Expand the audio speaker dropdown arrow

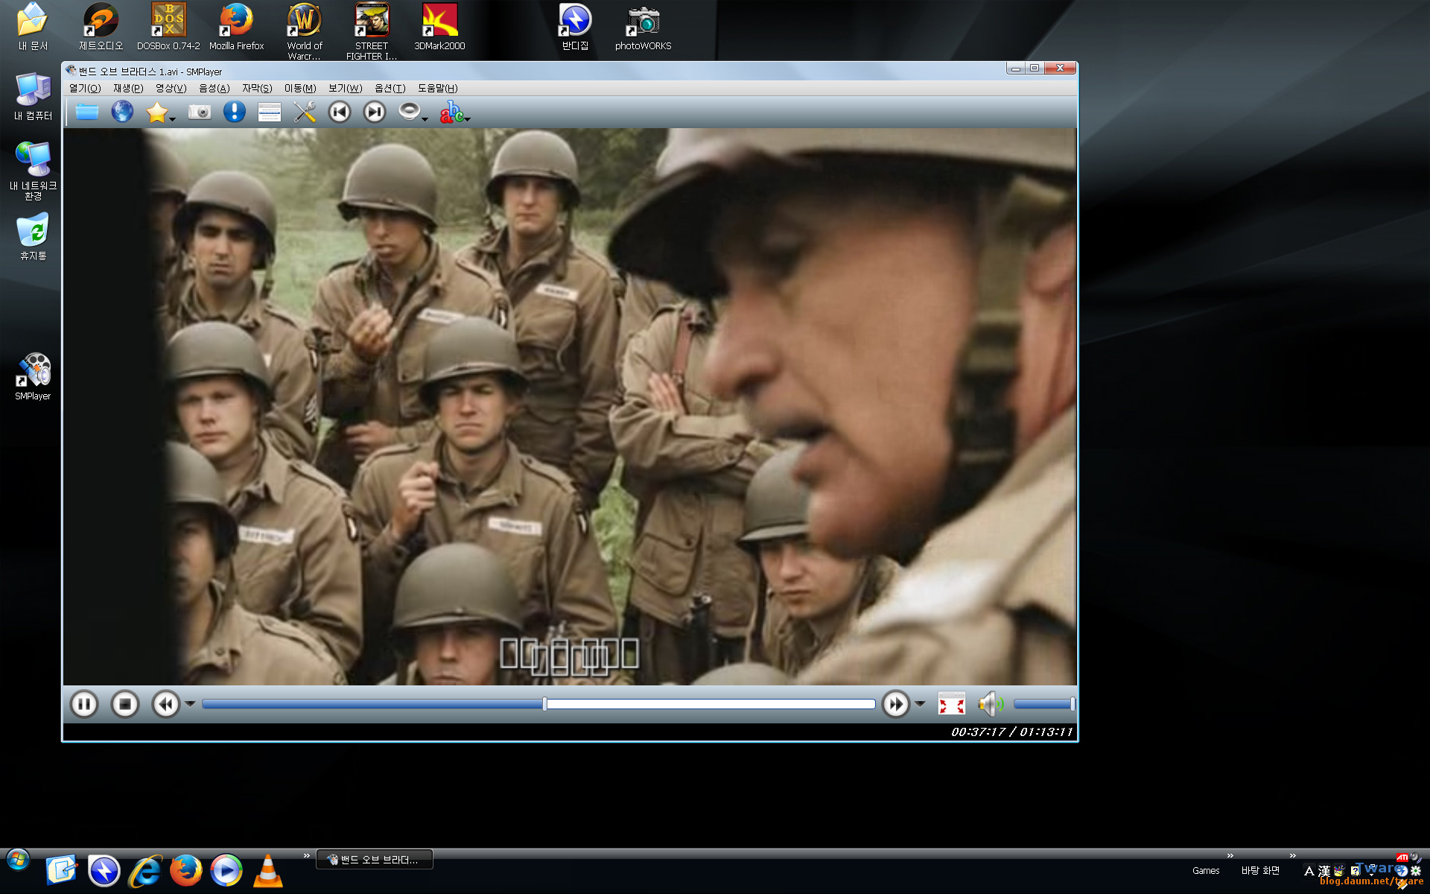(x=425, y=118)
